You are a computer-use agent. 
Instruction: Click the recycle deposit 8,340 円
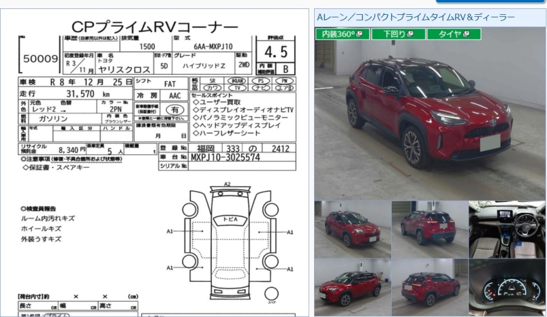coord(72,150)
